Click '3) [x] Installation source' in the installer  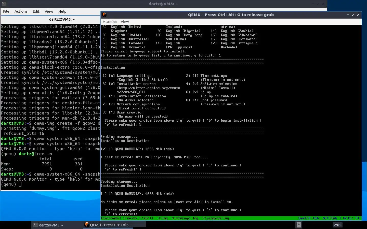pos(129,84)
